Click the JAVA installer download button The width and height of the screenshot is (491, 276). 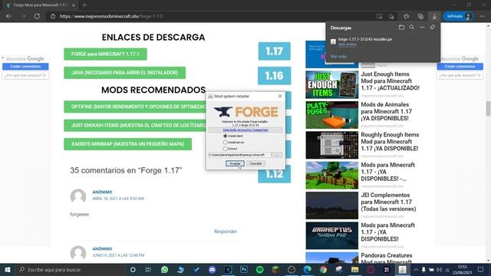click(124, 73)
